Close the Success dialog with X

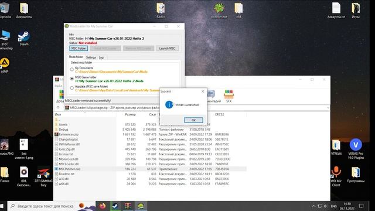[203, 91]
